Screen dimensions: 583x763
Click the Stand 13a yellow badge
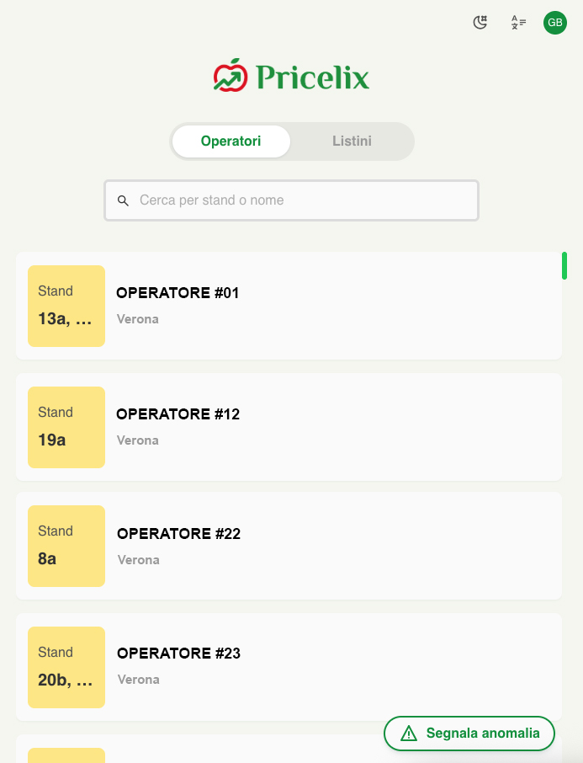tap(66, 306)
